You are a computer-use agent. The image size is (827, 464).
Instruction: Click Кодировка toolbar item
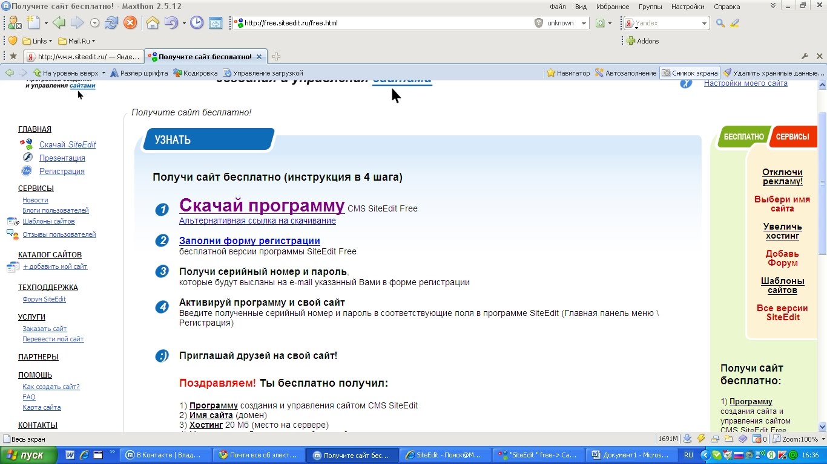pos(195,72)
